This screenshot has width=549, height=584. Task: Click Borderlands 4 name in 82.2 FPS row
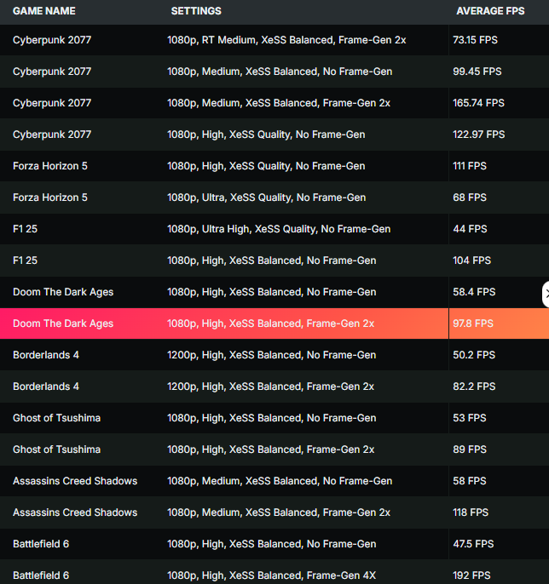click(46, 386)
